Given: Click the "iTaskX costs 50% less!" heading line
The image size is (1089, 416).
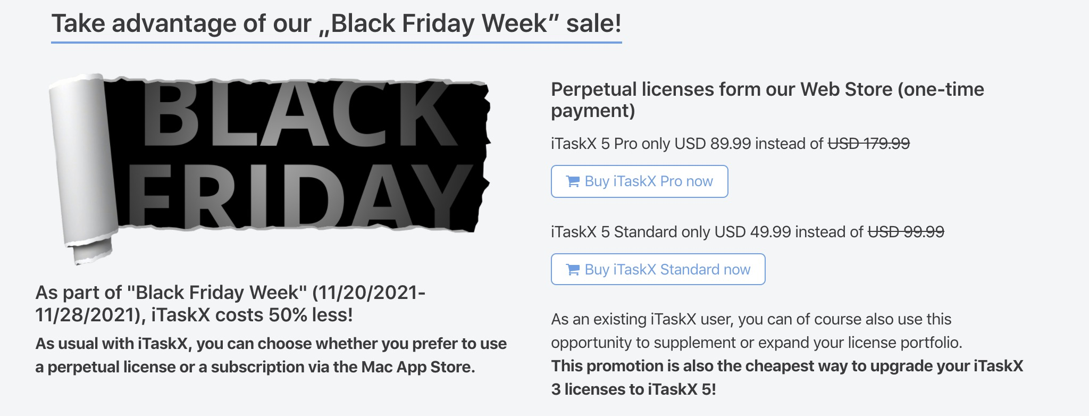Looking at the screenshot, I should coord(252,315).
